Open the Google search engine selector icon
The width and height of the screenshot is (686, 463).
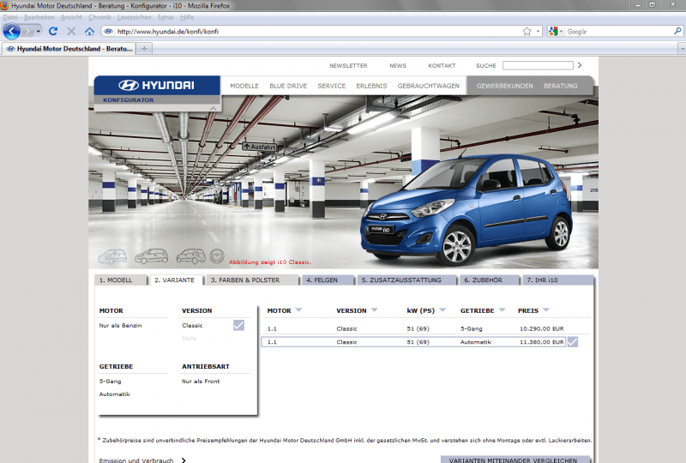tap(556, 31)
